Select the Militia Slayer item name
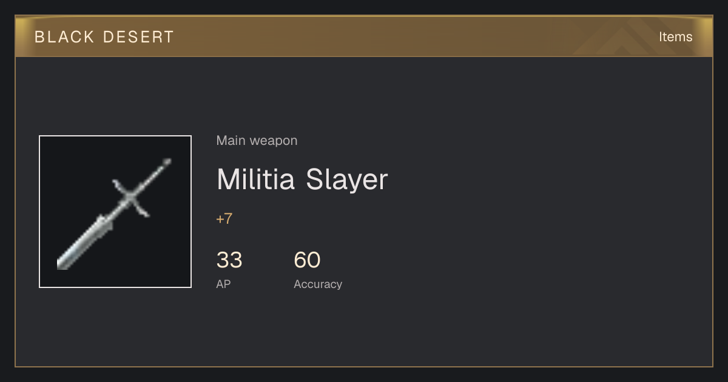Screen dimensions: 728x382 tap(302, 179)
